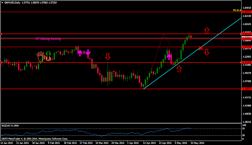Click the red 1.45670 price tag
The width and height of the screenshot is (252, 145).
(247, 89)
